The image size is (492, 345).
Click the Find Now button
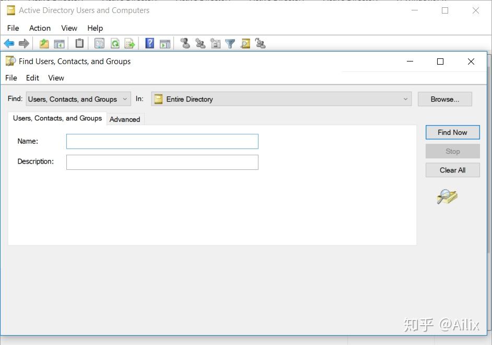click(452, 132)
